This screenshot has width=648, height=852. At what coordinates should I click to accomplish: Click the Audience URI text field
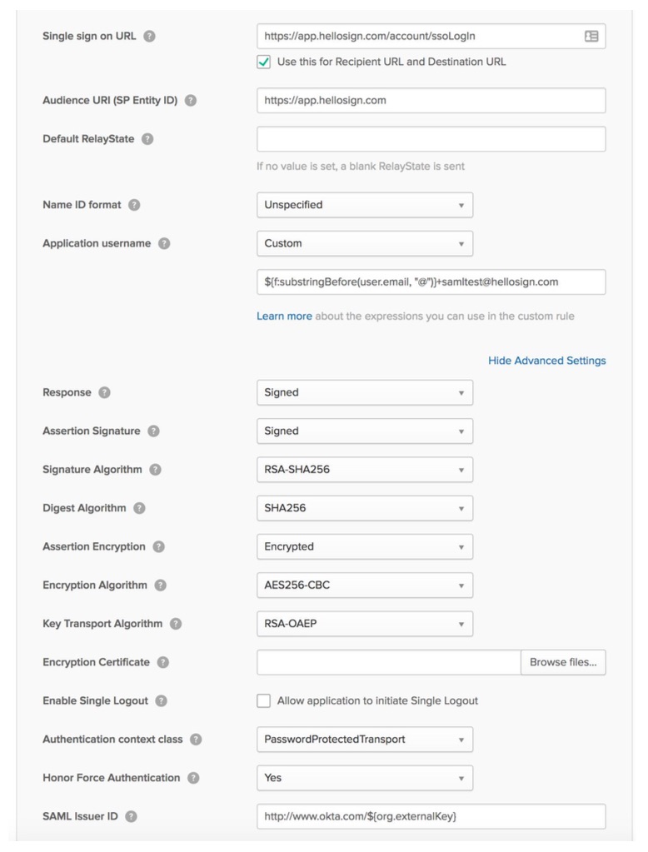tap(431, 101)
